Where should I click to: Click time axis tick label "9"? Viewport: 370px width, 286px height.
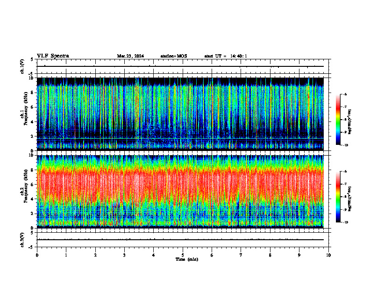click(299, 255)
